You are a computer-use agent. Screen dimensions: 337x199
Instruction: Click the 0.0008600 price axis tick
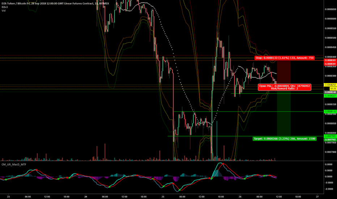(x=330, y=19)
